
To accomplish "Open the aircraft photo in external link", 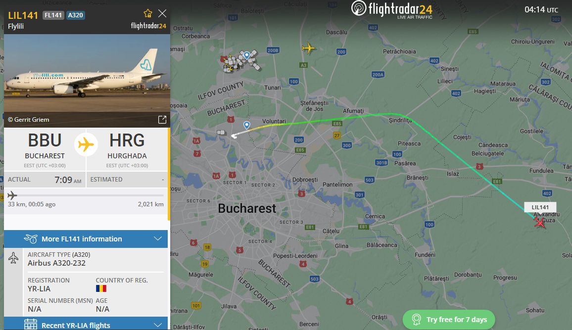I will [x=162, y=120].
